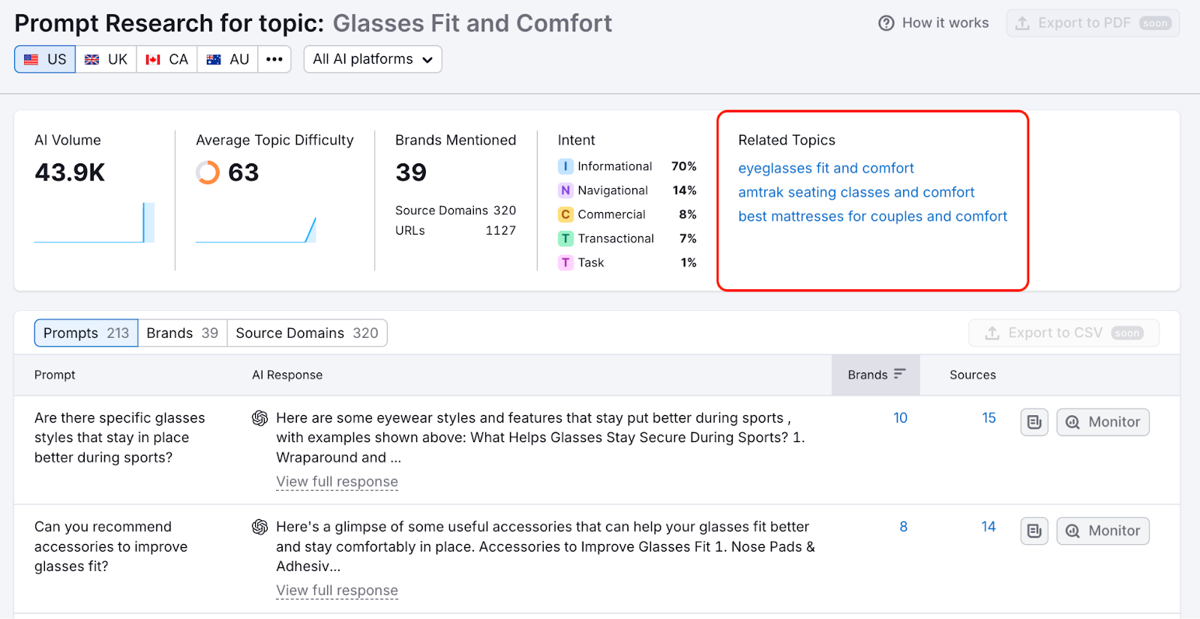Click the AI Volume trend chart

[x=94, y=223]
